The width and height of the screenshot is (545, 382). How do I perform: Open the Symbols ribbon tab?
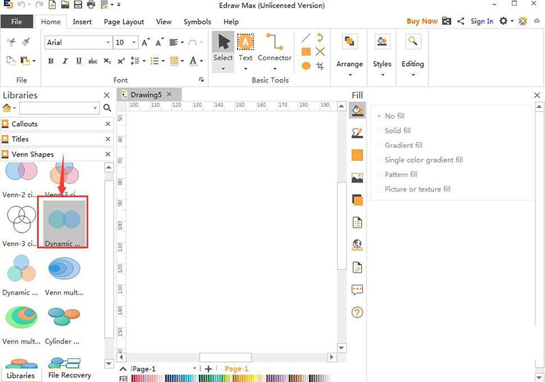[x=197, y=22]
